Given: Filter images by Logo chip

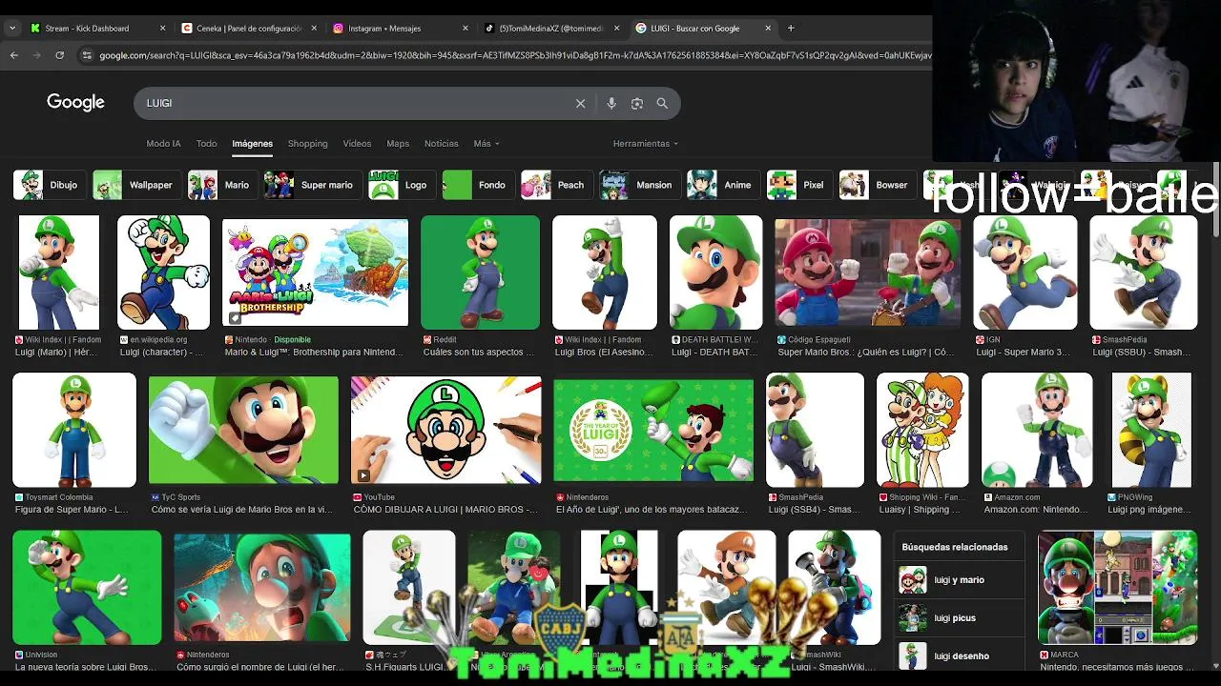Looking at the screenshot, I should tap(402, 185).
